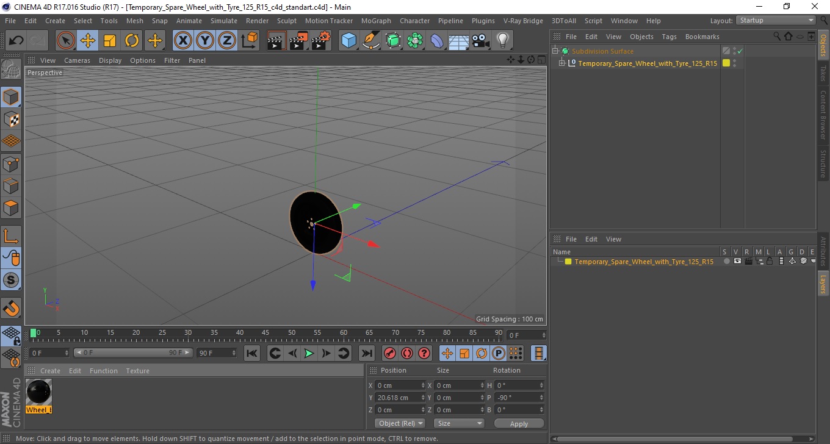Activate the Scale tool
This screenshot has height=444, width=830.
click(x=110, y=41)
